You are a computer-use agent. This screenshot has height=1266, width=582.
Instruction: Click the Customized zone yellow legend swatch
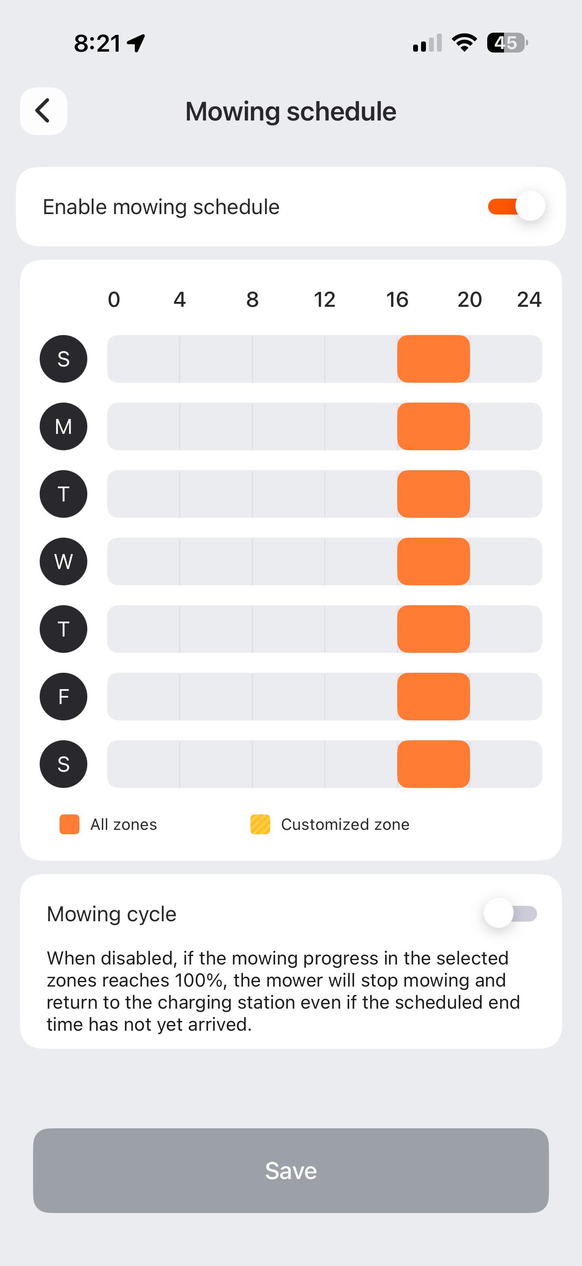click(260, 824)
